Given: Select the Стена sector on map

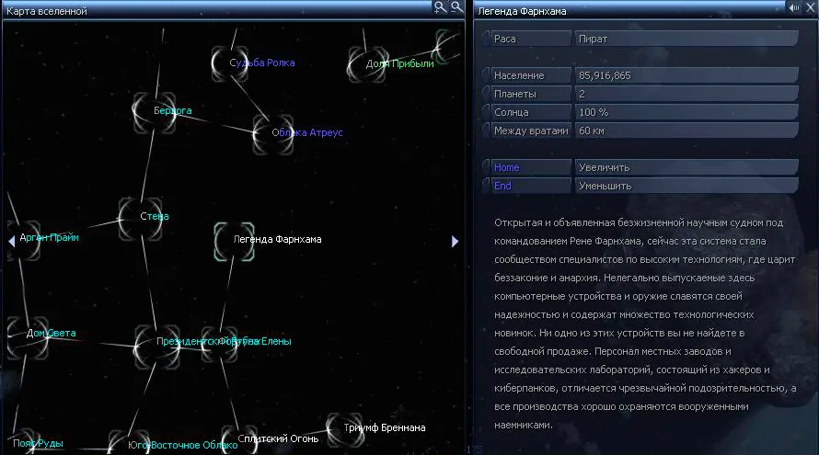Looking at the screenshot, I should (x=134, y=216).
